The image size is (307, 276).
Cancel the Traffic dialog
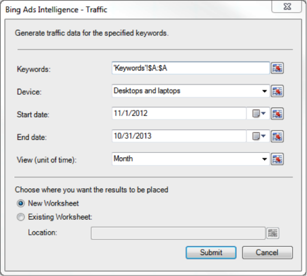267,253
